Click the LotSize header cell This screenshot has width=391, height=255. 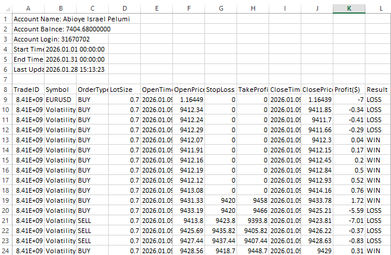pyautogui.click(x=124, y=90)
